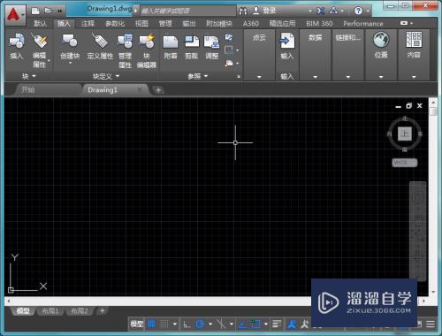
Task: Toggle the 模型 model space status button
Action: pyautogui.click(x=137, y=324)
